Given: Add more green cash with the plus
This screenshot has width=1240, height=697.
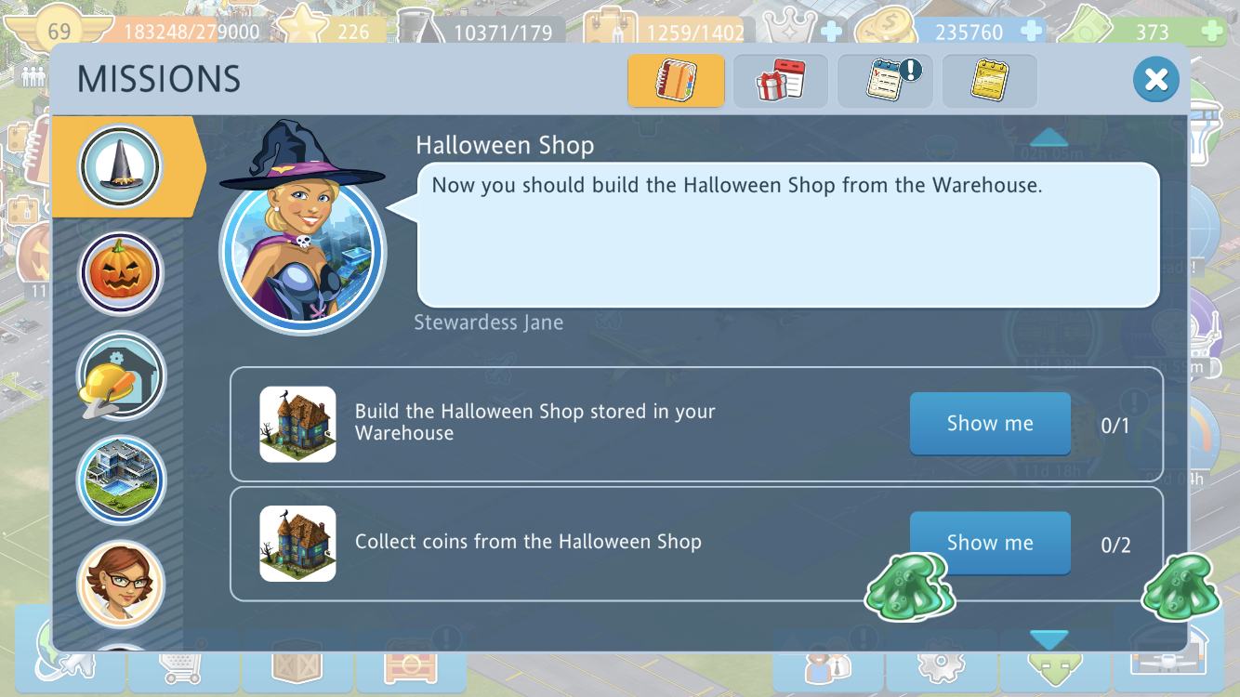Looking at the screenshot, I should (x=1211, y=31).
